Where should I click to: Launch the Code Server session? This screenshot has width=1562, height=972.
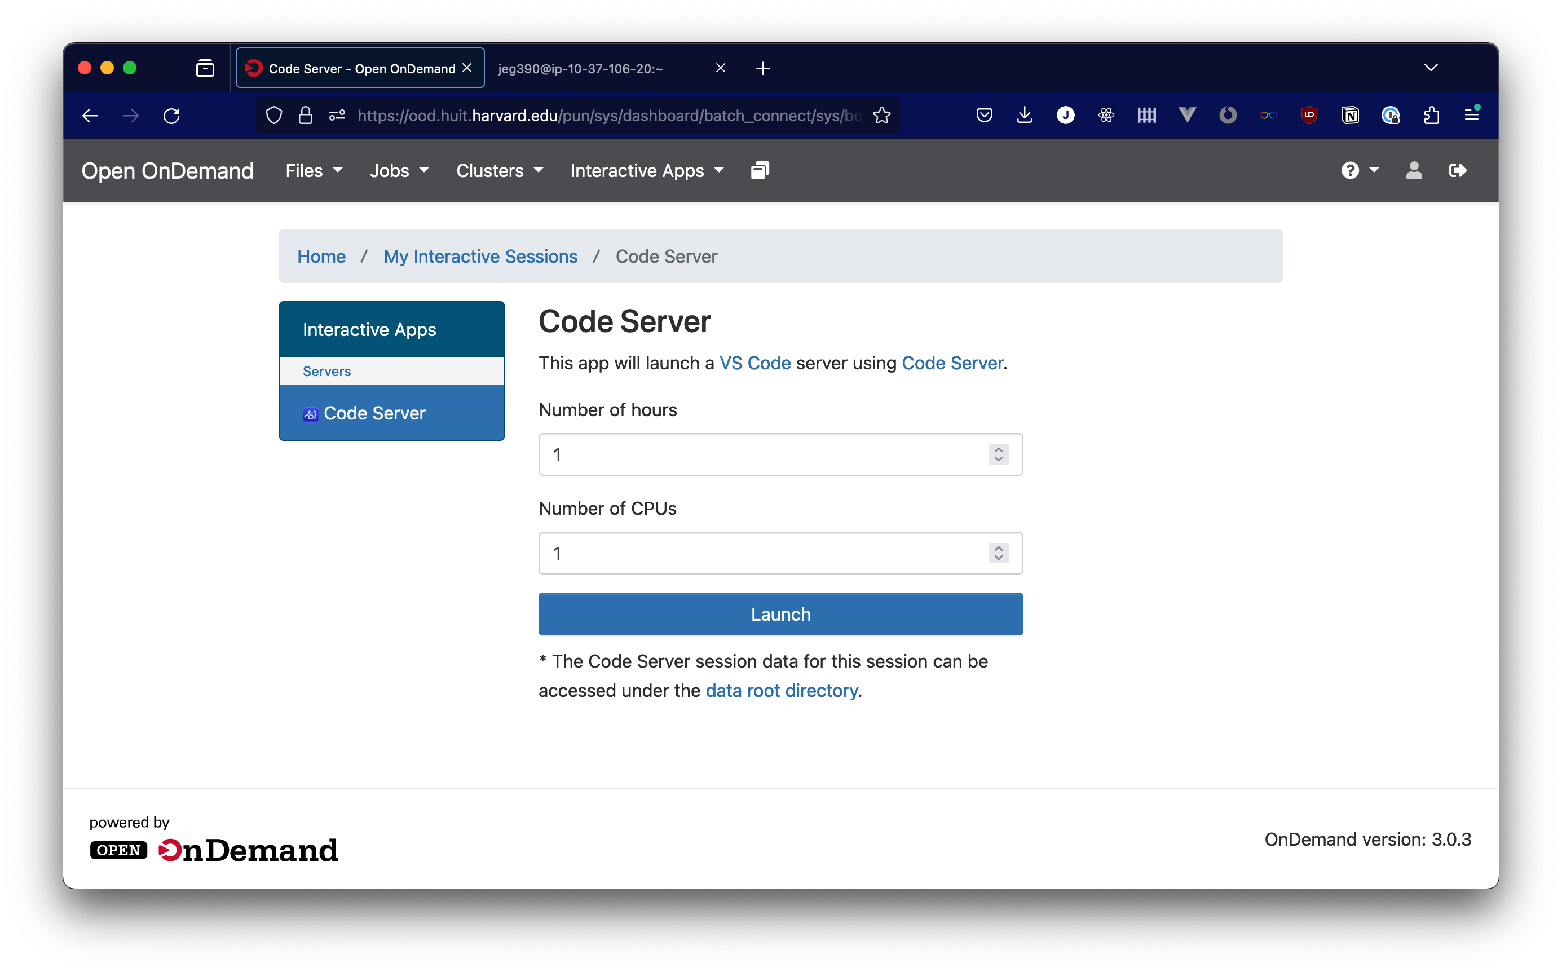[780, 613]
